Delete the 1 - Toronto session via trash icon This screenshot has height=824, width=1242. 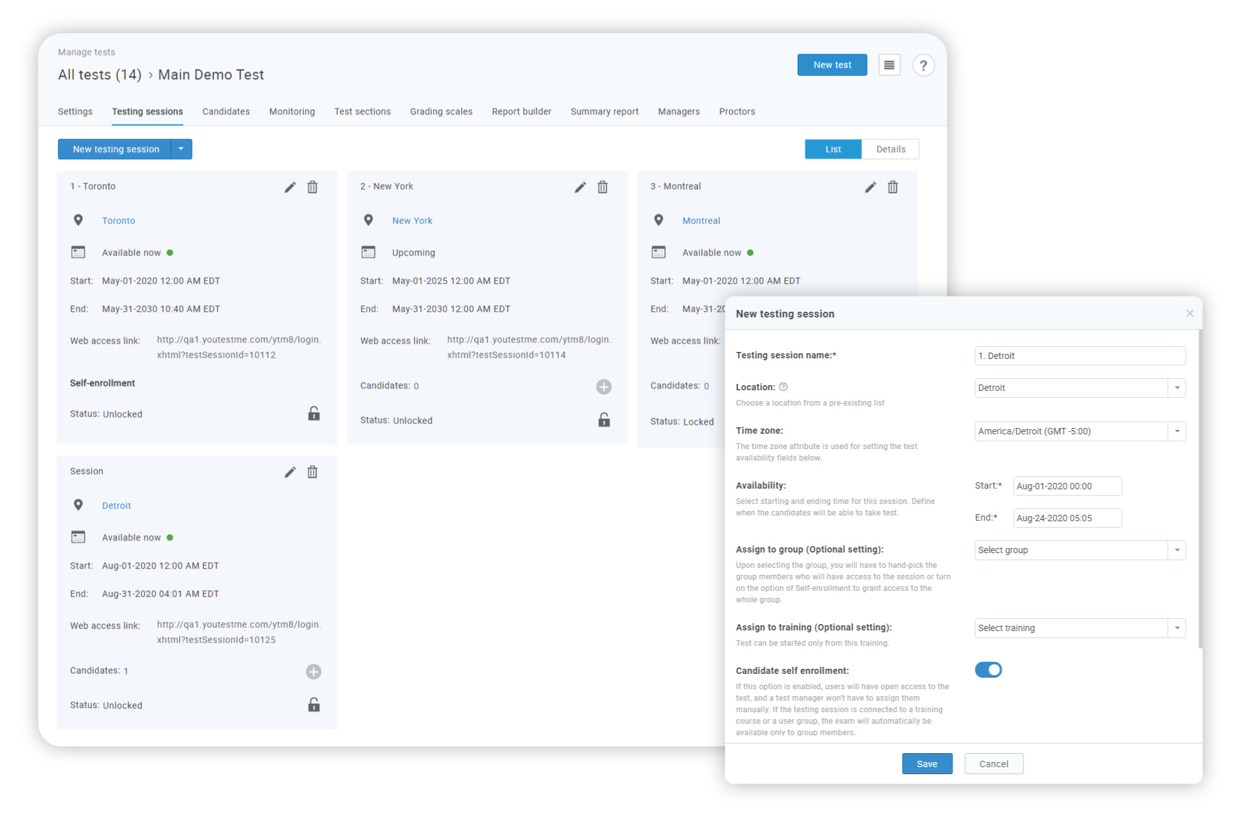[313, 187]
